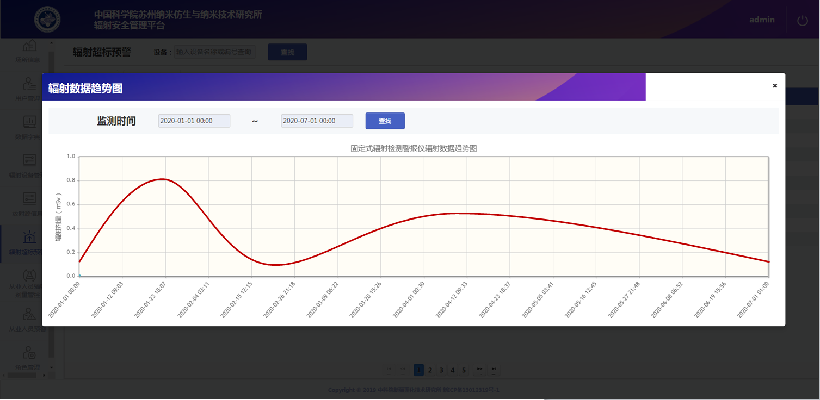Open 用户管理 sidebar icon
This screenshot has height=400, width=820.
[x=28, y=89]
